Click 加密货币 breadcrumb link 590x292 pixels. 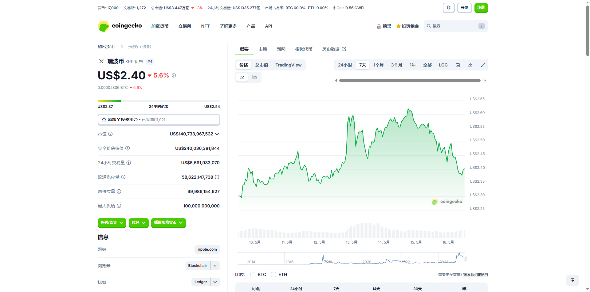(x=106, y=47)
